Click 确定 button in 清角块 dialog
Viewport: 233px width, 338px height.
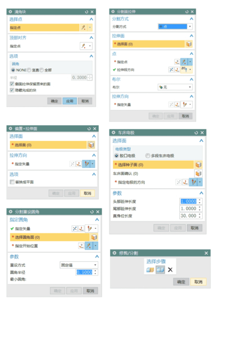(54, 101)
